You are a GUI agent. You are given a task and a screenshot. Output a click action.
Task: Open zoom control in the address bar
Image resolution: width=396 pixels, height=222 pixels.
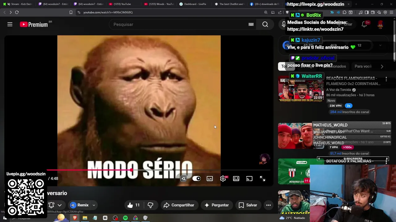coord(266,12)
